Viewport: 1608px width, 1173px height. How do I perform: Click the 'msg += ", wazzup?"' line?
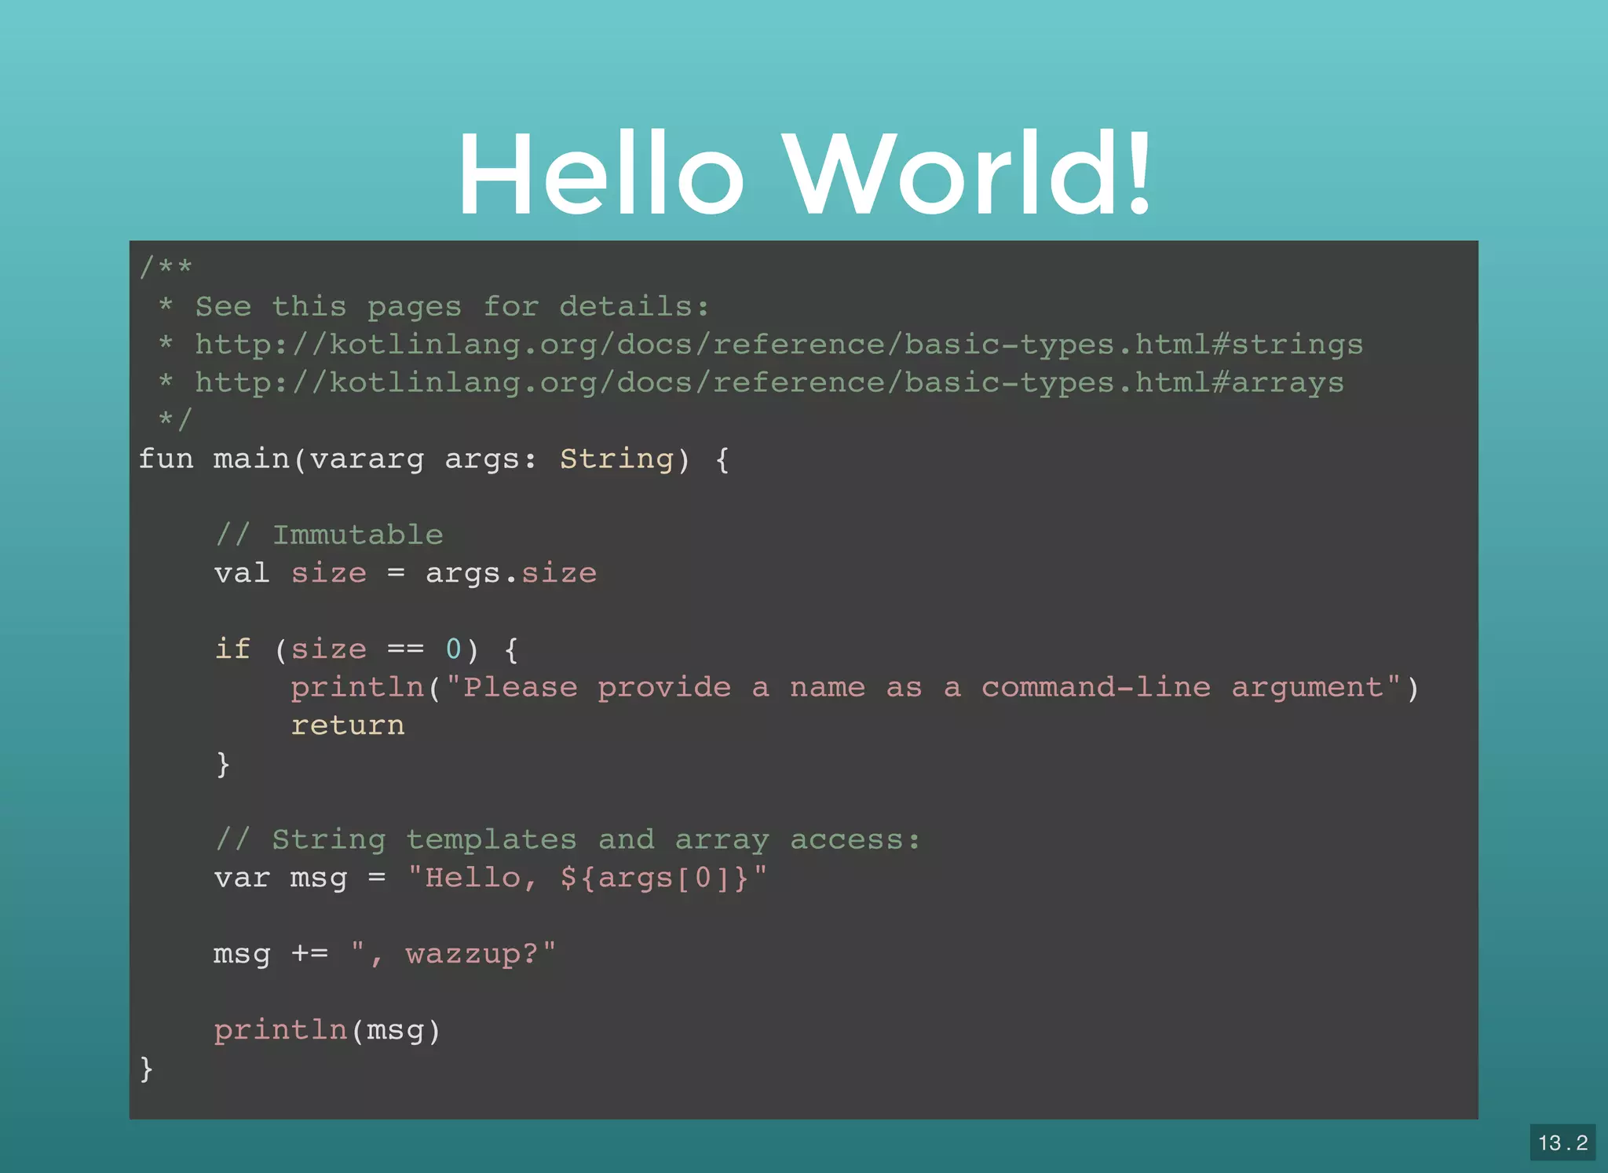385,955
